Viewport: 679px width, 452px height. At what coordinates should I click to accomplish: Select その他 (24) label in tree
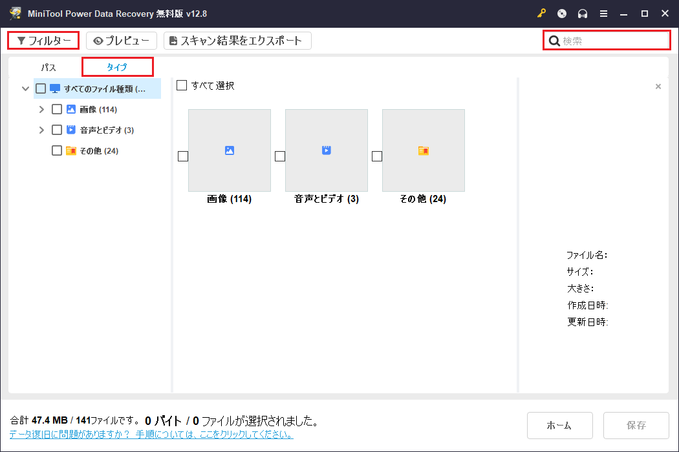(x=99, y=151)
